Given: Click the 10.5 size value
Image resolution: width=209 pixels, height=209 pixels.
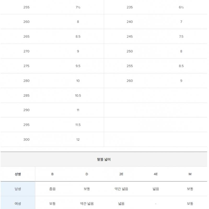Looking at the screenshot, I should point(78,95).
